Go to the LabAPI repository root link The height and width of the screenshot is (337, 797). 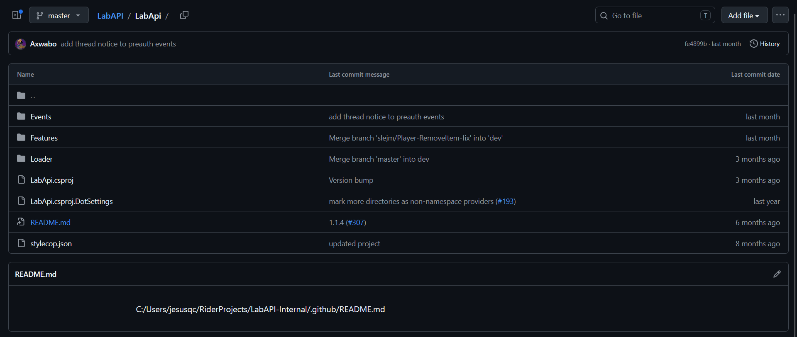click(x=110, y=16)
